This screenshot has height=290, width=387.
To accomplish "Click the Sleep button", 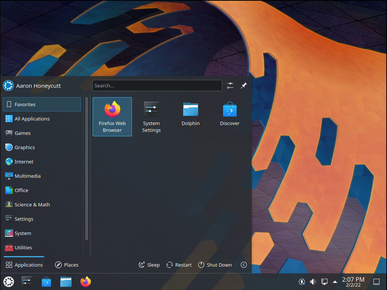I will (x=149, y=265).
